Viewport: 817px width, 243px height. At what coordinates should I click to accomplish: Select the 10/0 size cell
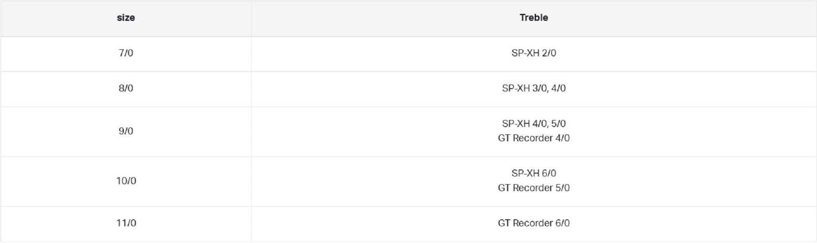click(126, 181)
